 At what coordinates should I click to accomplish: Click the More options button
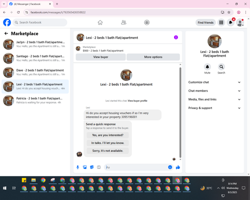click(153, 57)
